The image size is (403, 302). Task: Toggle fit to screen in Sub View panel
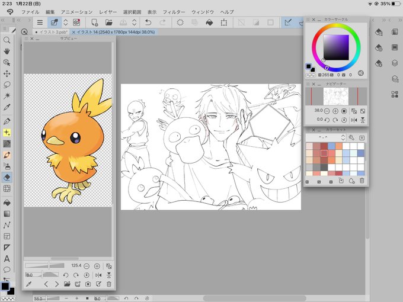point(109,266)
